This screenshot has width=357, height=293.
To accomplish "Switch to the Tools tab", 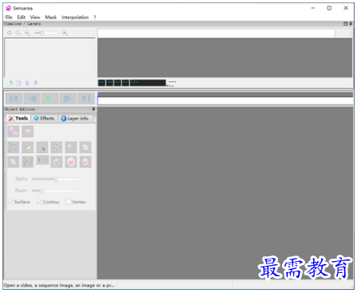I will 18,118.
